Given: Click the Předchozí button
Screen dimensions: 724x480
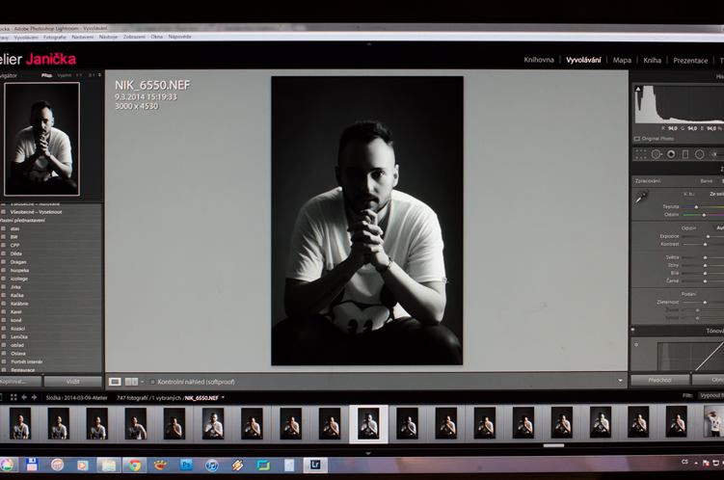Looking at the screenshot, I should (x=659, y=380).
